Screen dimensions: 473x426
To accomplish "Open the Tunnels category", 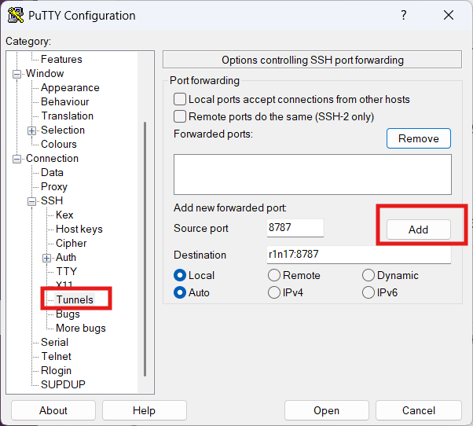I will [x=75, y=299].
